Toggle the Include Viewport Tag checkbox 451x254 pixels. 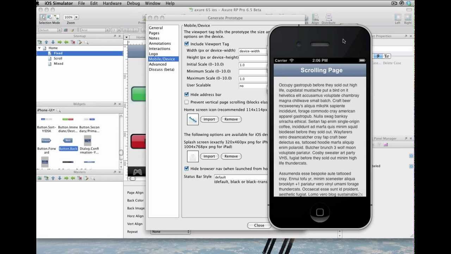point(186,44)
